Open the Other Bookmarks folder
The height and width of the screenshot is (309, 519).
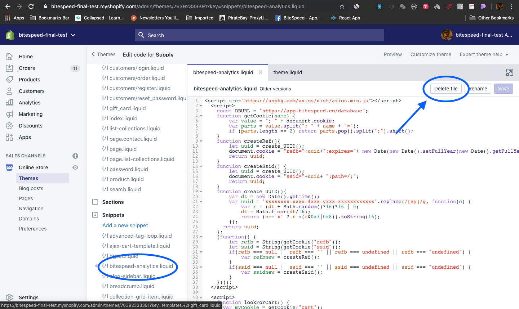pos(492,18)
